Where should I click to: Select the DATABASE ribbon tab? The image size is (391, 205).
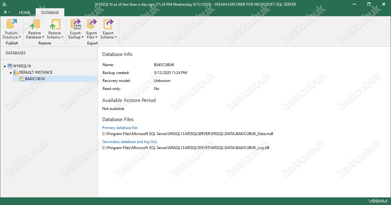tap(50, 13)
